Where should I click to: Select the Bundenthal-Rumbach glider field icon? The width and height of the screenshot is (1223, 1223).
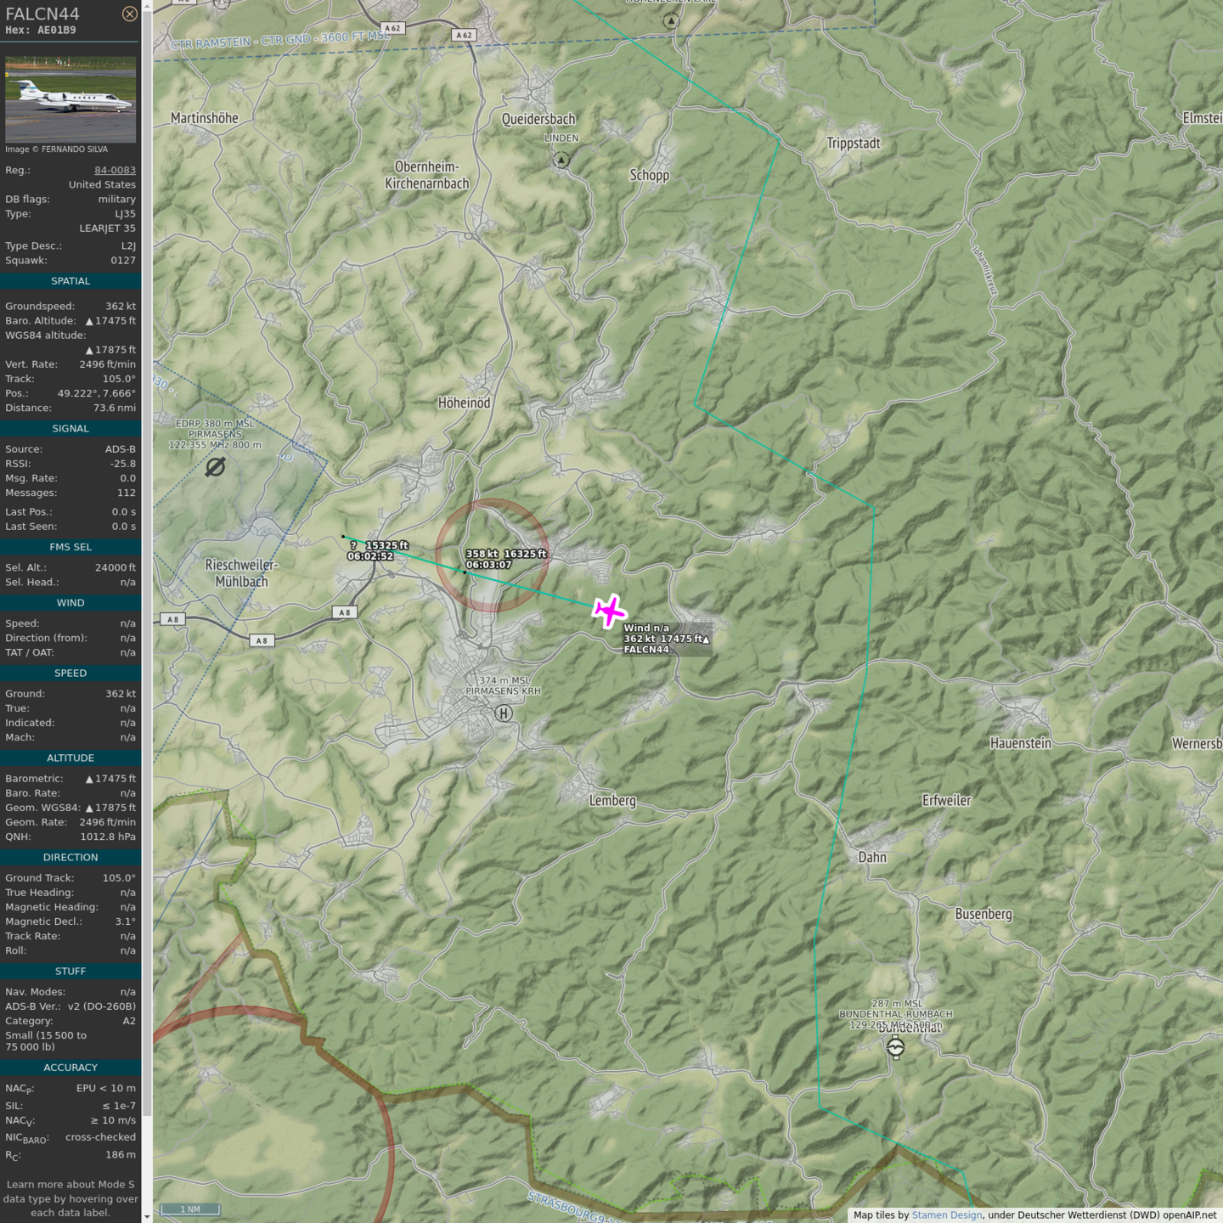coord(895,1048)
